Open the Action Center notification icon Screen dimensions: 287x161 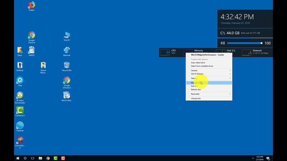268,158
